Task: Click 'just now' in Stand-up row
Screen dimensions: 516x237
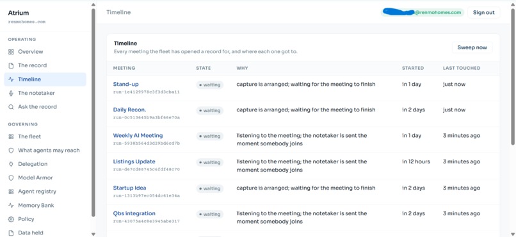Action: [x=454, y=85]
